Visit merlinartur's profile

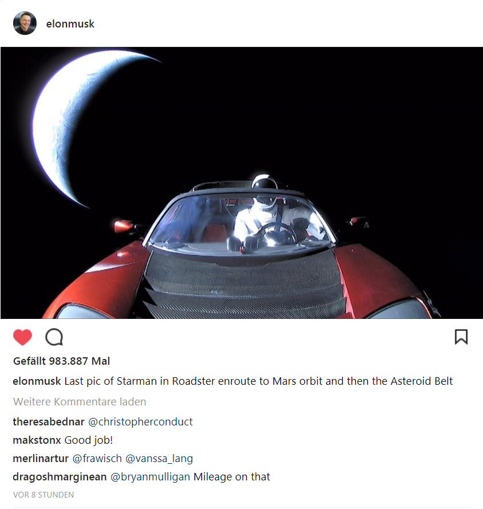pyautogui.click(x=41, y=459)
